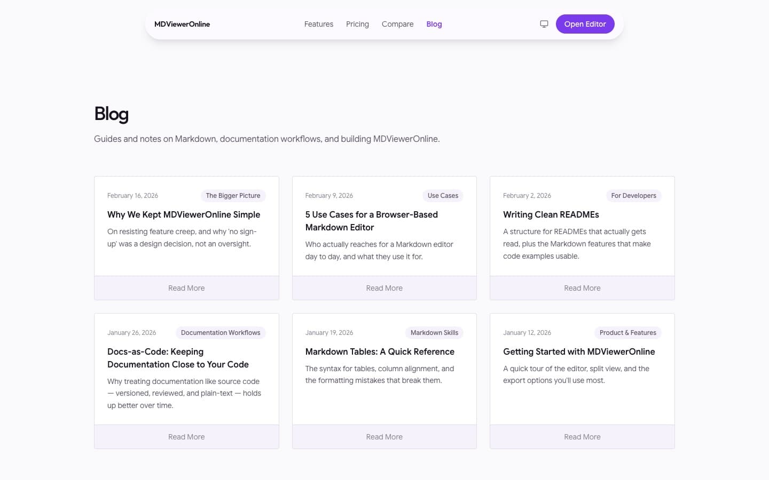Go to the Pricing page
The width and height of the screenshot is (769, 480).
click(357, 24)
